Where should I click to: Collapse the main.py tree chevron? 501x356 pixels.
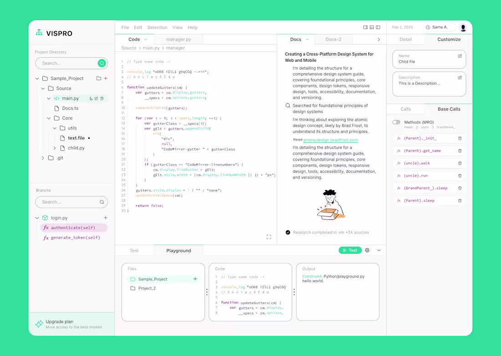pos(49,99)
